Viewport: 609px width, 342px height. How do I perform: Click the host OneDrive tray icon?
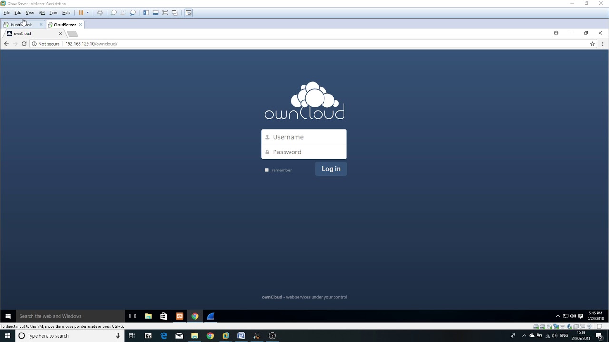pyautogui.click(x=532, y=336)
